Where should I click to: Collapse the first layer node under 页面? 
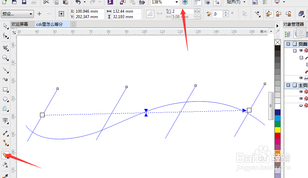pos(295,51)
